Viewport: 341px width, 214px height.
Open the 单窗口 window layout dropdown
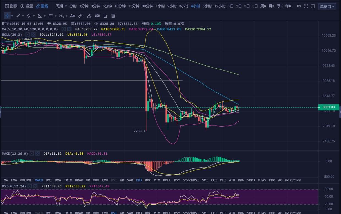[327, 6]
